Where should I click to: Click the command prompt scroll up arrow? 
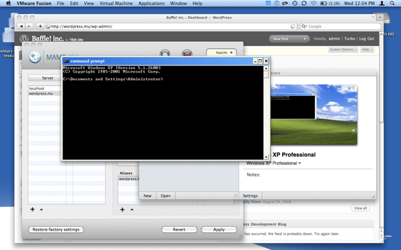click(x=266, y=69)
